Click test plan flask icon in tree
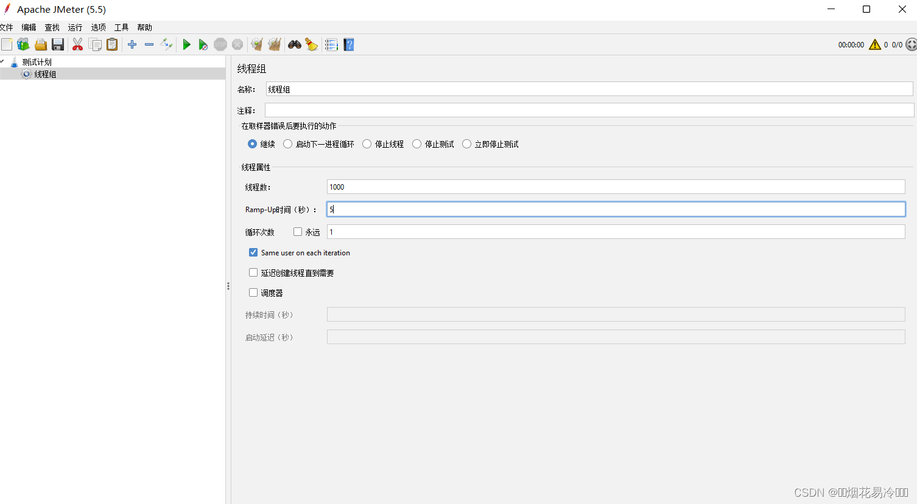 (14, 61)
